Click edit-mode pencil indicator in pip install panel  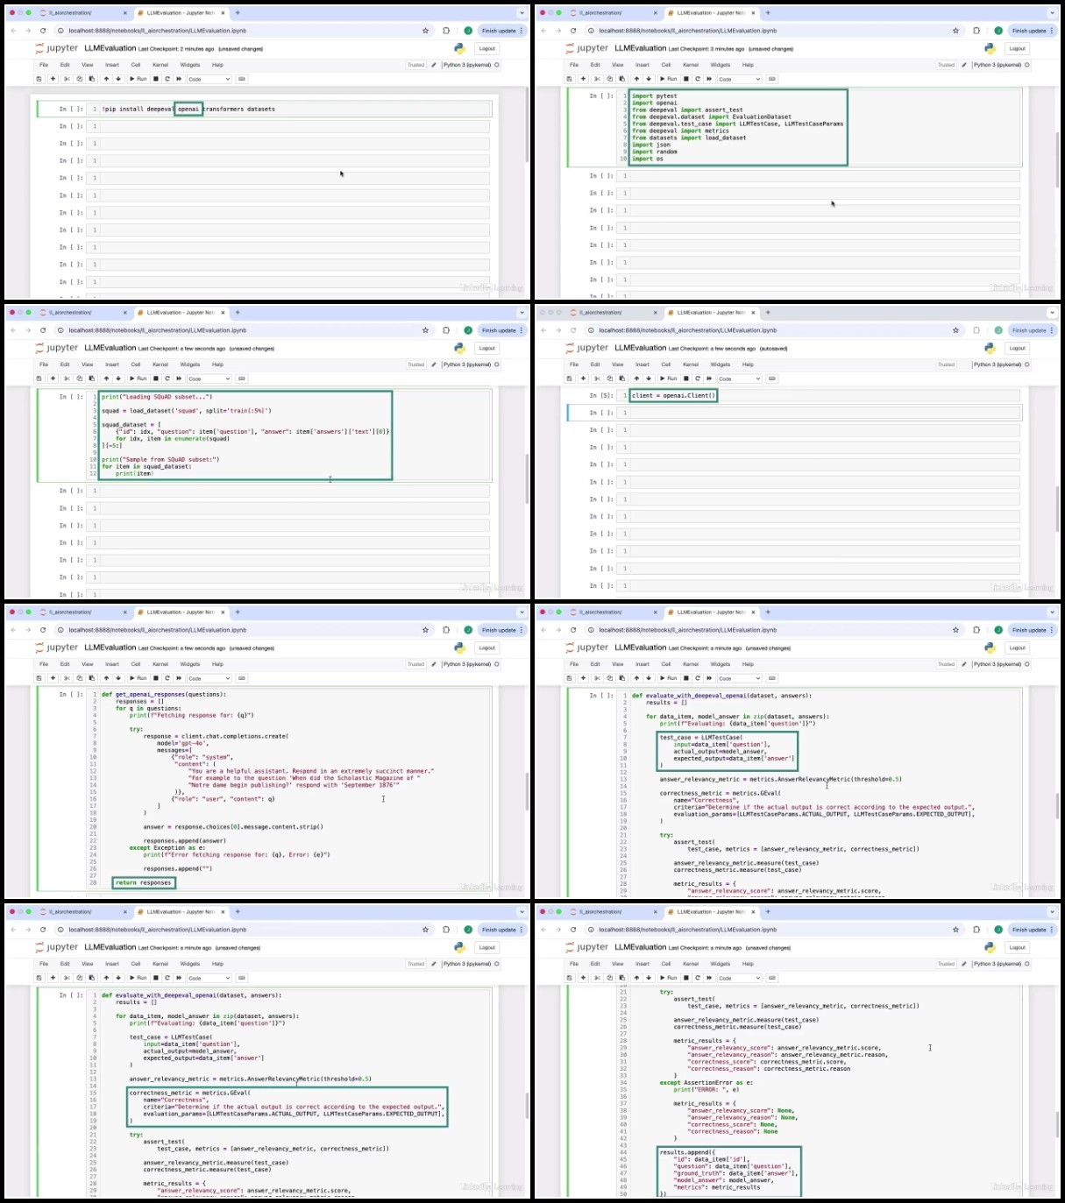[x=434, y=65]
